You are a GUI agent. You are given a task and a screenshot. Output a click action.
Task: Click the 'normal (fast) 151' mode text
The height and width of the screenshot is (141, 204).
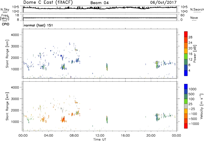(x=39, y=25)
